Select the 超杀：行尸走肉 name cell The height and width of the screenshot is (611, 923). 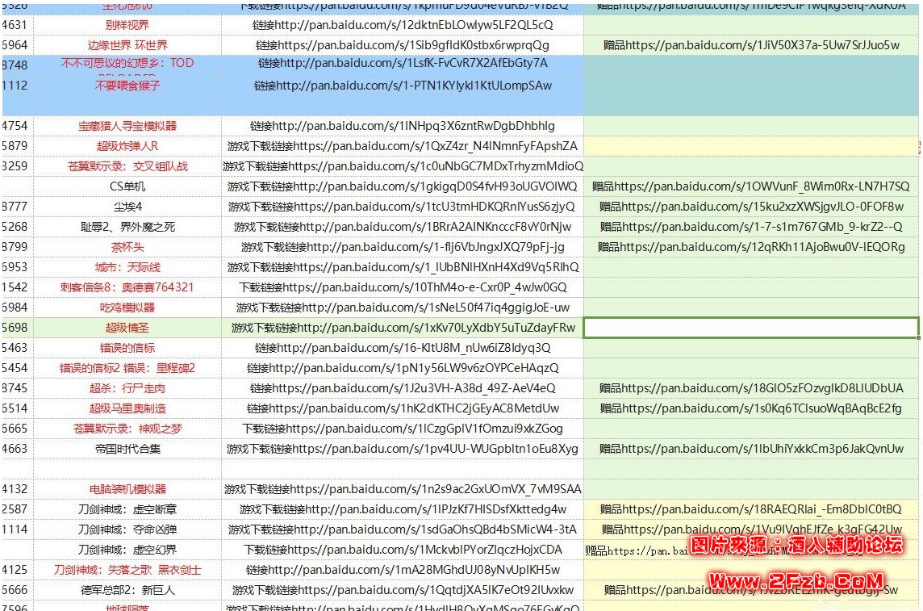point(127,388)
